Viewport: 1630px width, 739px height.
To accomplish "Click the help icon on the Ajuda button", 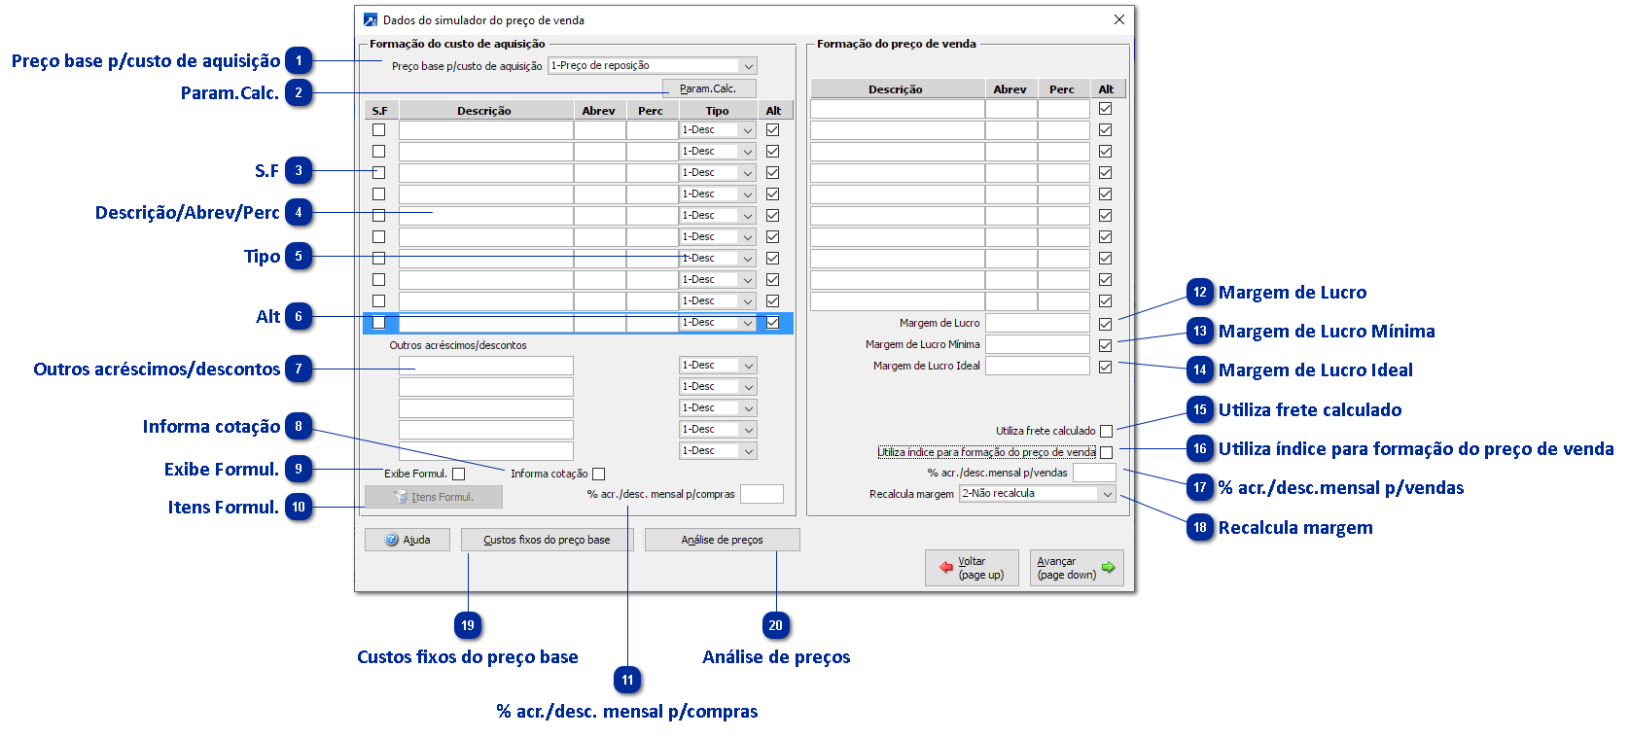I will [392, 540].
